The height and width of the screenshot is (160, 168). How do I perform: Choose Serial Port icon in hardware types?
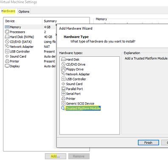(64, 94)
